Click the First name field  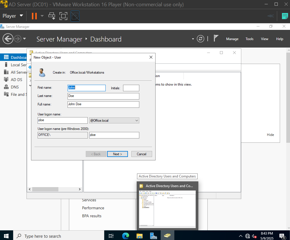tap(87, 88)
